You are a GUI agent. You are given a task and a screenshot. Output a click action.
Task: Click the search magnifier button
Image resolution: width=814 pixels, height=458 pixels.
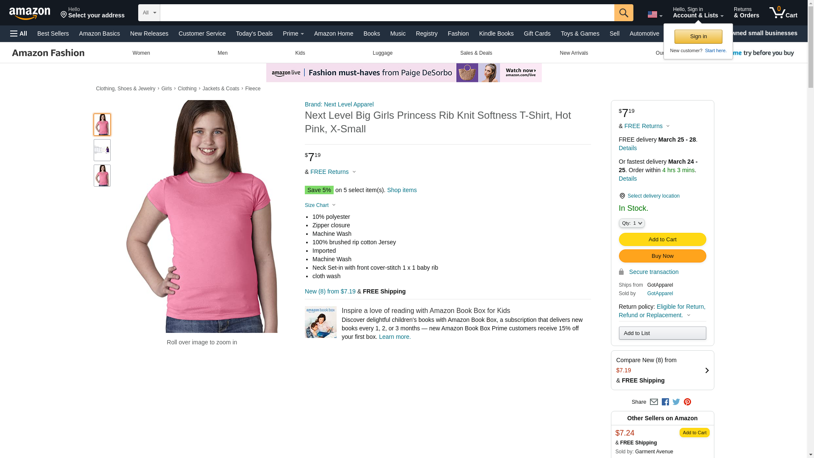pos(623,13)
